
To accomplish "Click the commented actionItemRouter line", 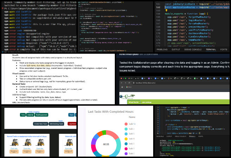I will tap(192, 43).
